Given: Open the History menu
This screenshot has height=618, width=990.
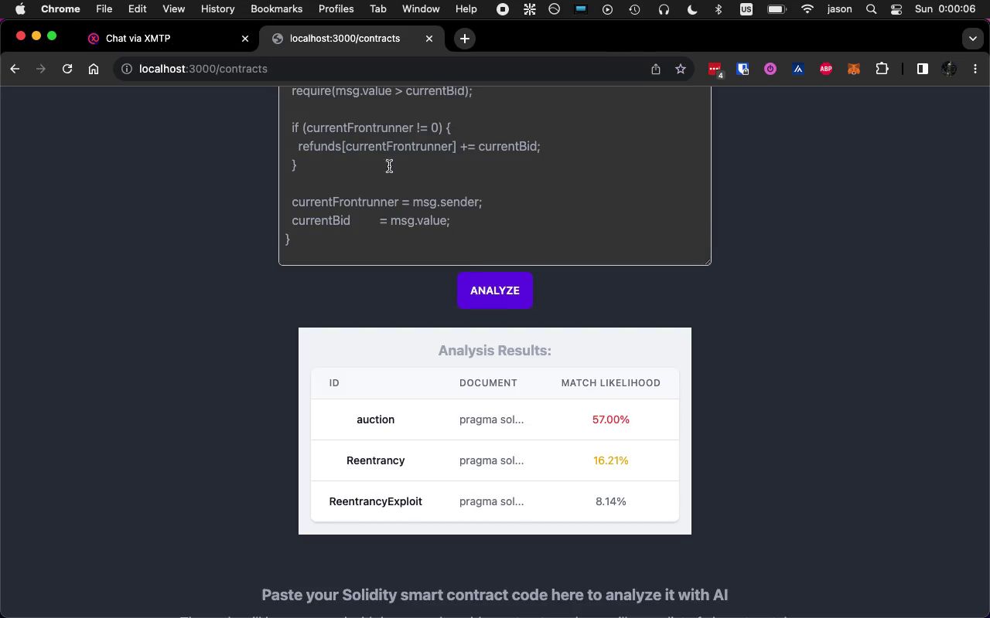Looking at the screenshot, I should point(217,9).
